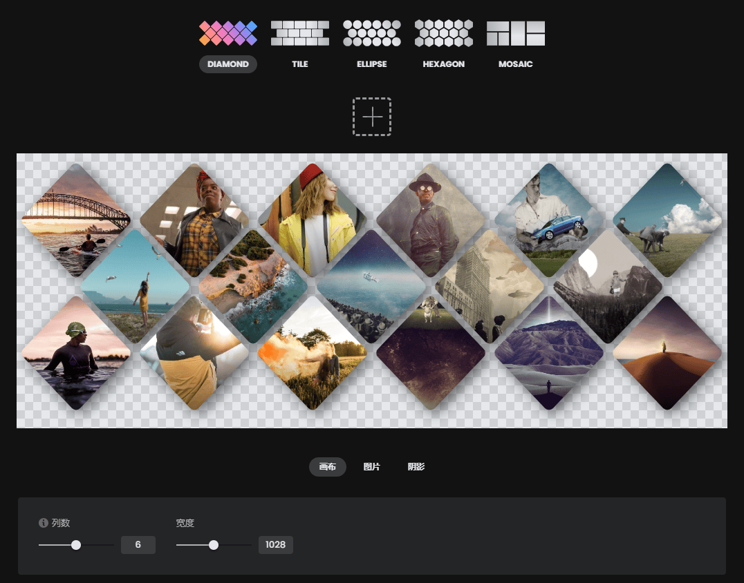Select the Diamond layout pattern icon
Viewport: 744px width, 583px height.
(228, 33)
